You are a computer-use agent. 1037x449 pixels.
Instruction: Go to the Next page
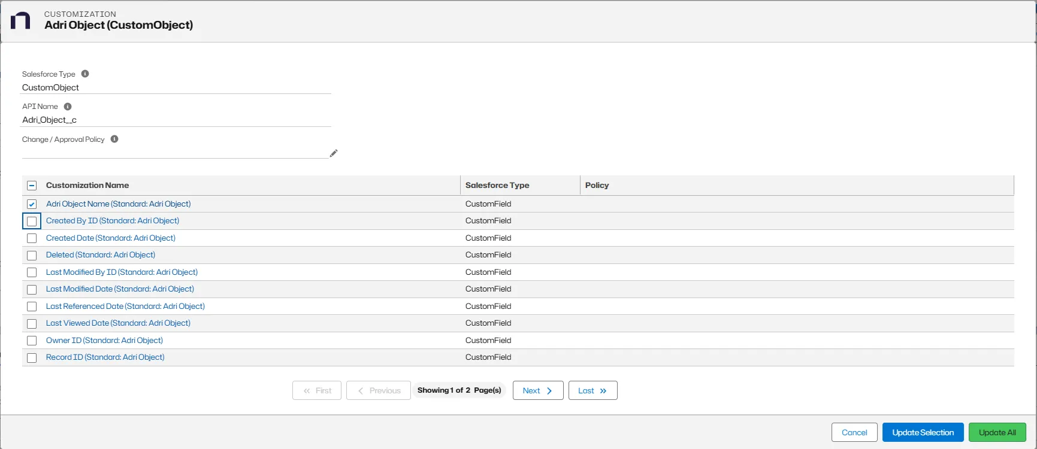(538, 390)
